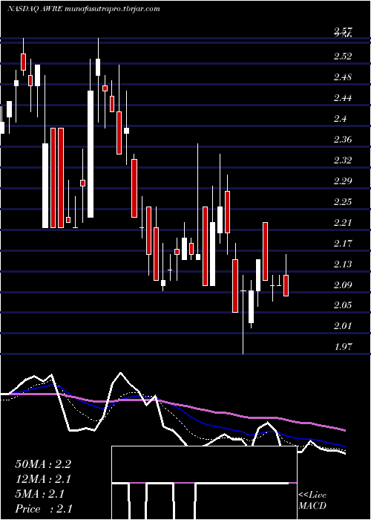Click the MACD label

point(312,506)
